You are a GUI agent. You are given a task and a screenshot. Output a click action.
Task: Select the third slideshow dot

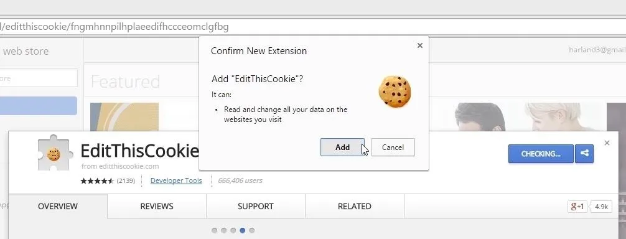pos(233,230)
